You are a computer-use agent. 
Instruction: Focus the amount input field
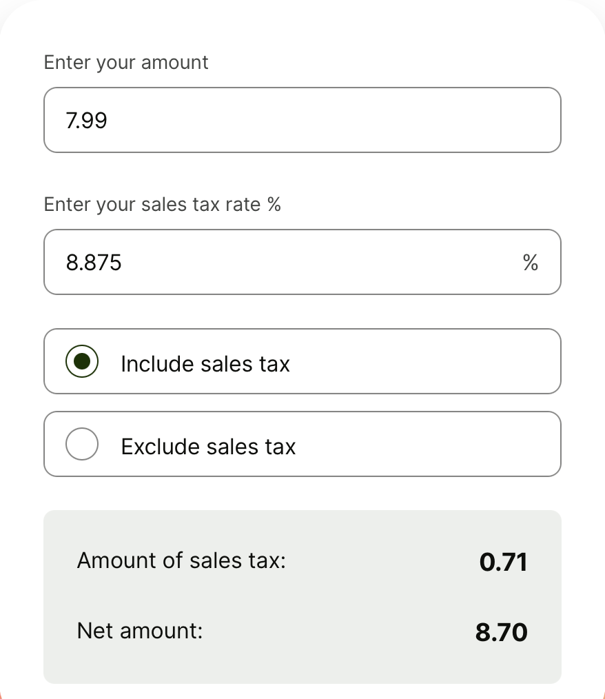click(302, 120)
